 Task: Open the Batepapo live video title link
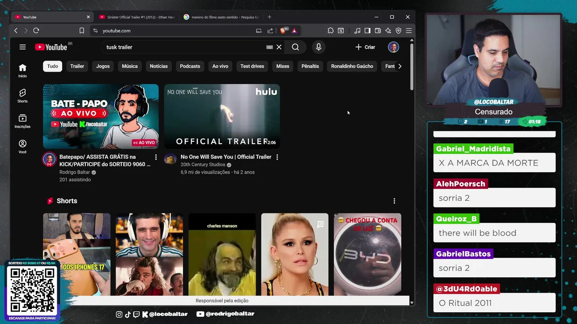(x=105, y=161)
